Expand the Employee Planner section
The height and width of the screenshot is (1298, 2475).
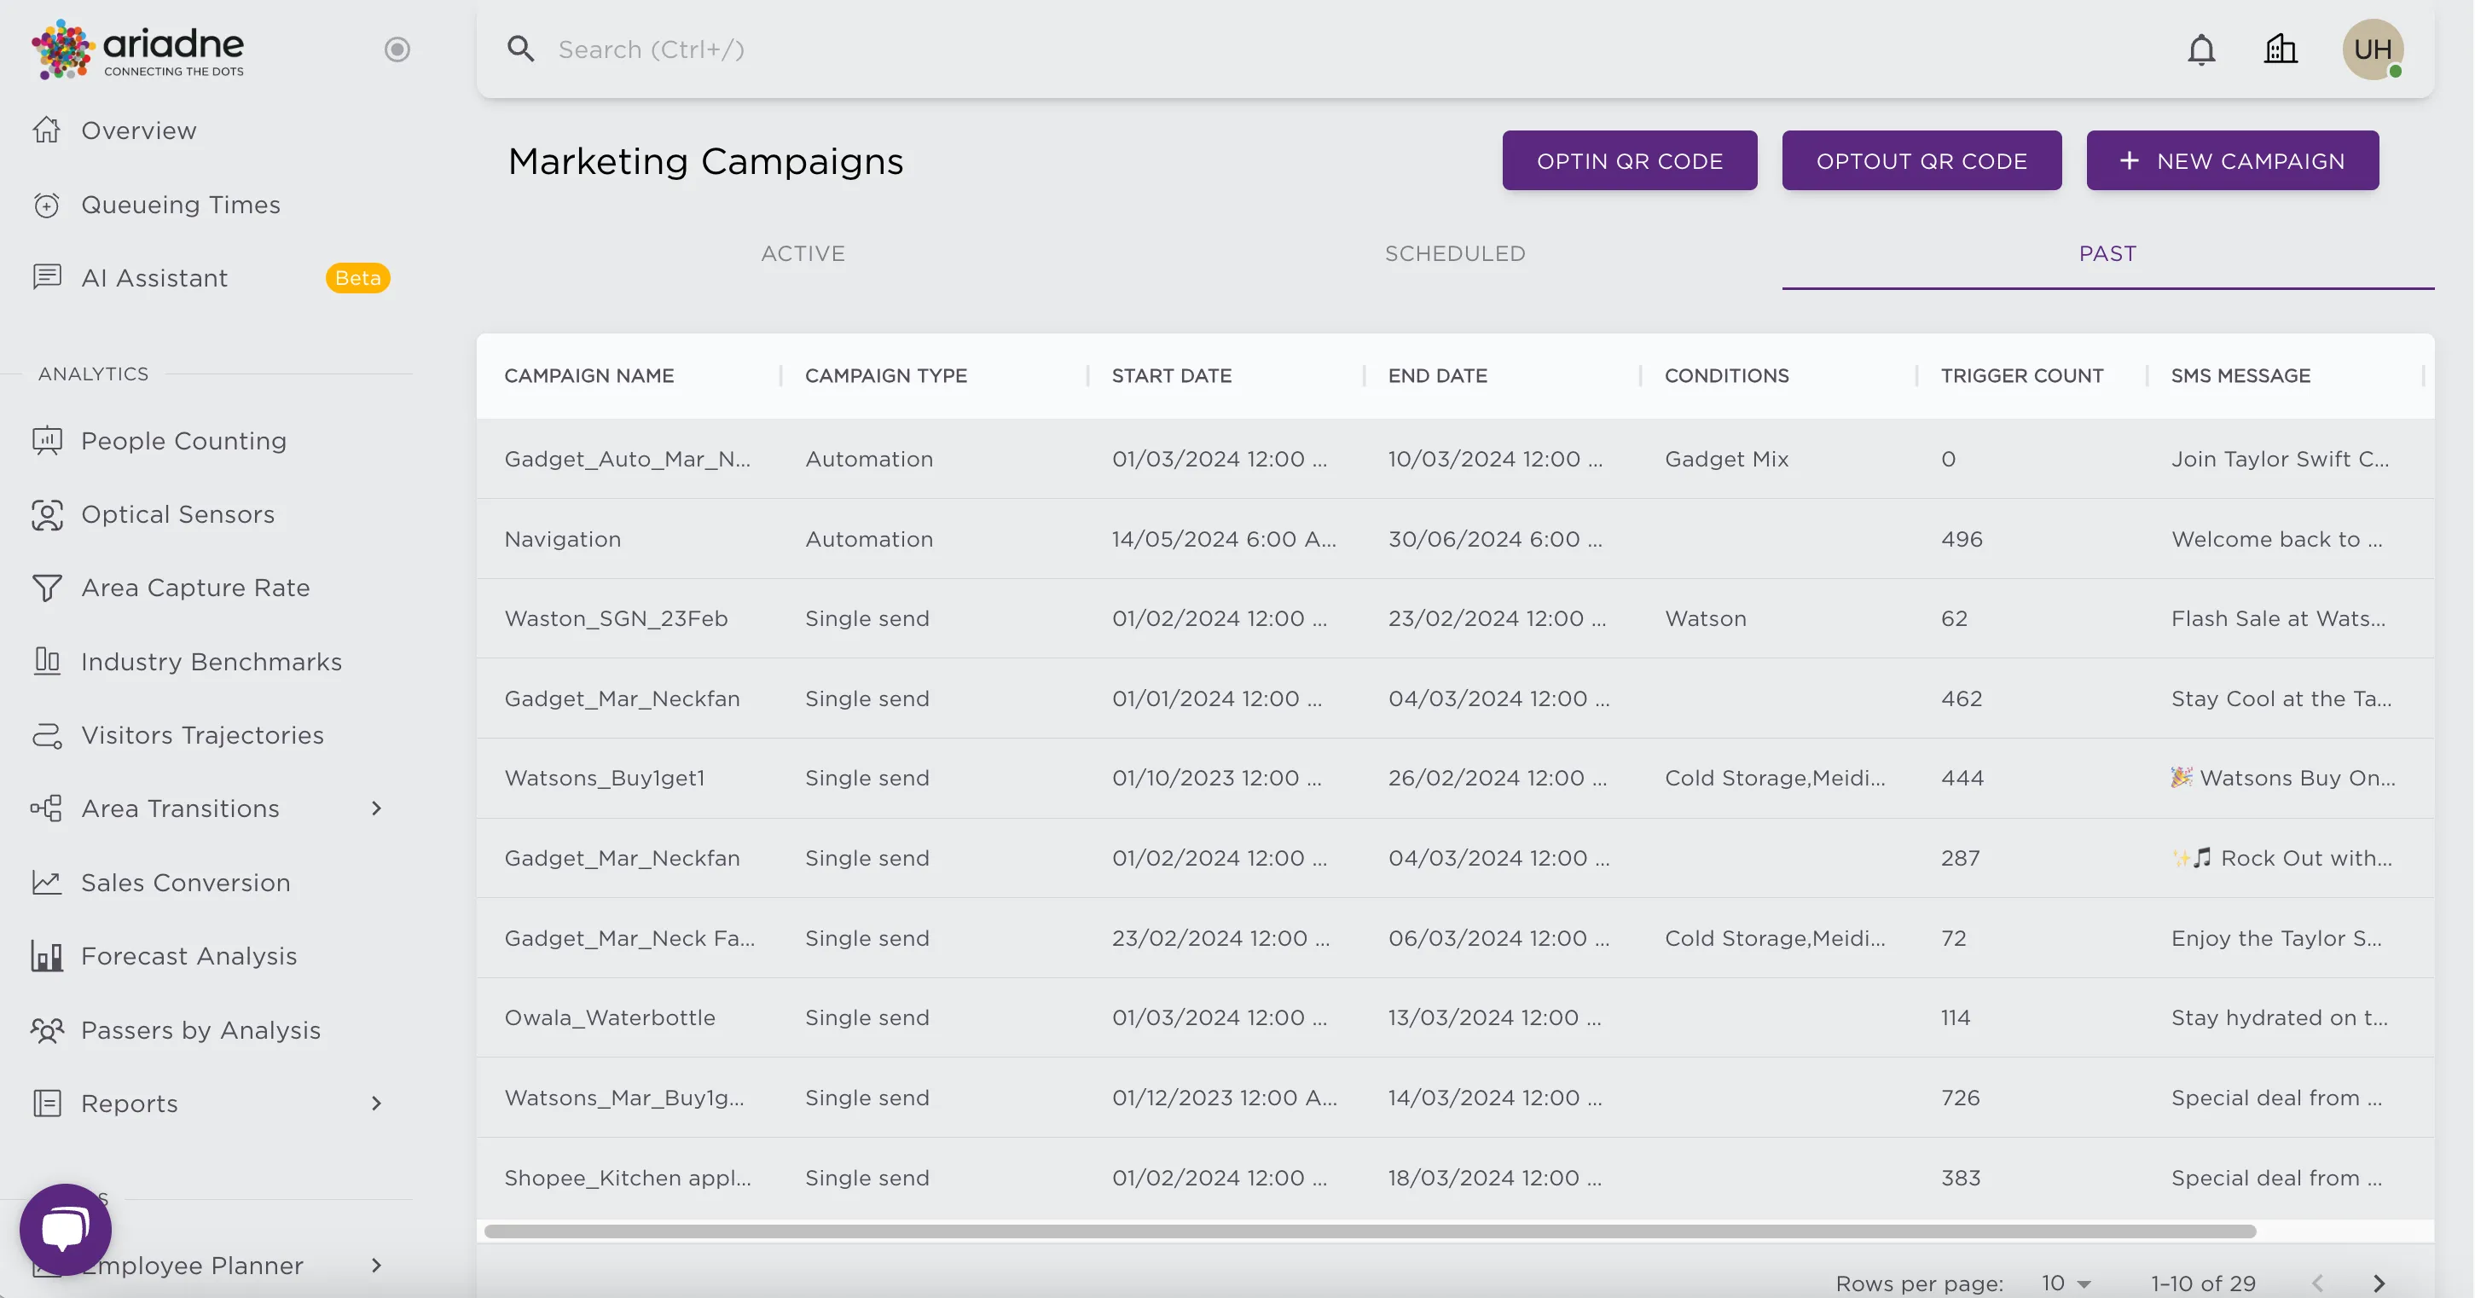[x=375, y=1266]
